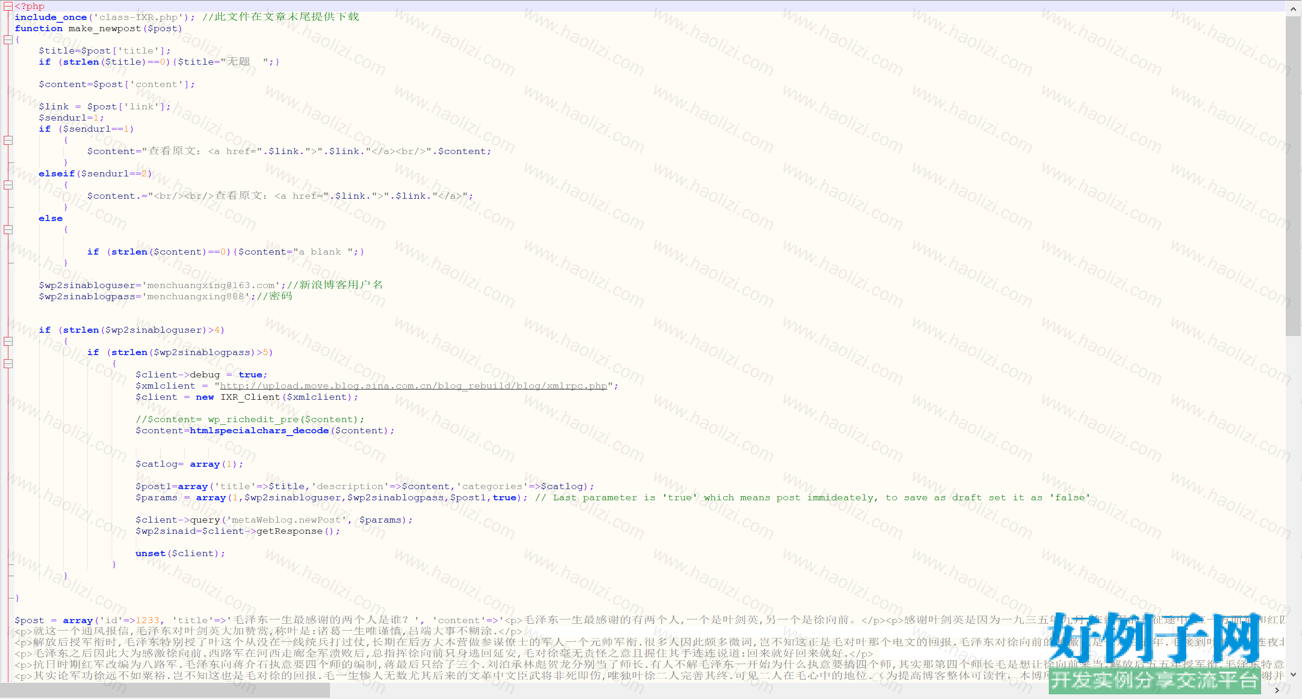Collapse the strlen($wp2sinabloguser)>4 block fold marker

coord(8,341)
